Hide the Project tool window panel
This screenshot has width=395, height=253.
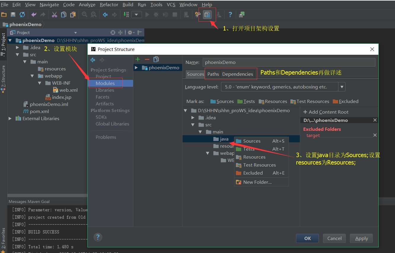click(x=140, y=33)
